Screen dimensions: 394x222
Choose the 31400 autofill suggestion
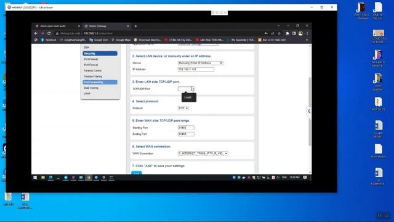[x=189, y=97]
